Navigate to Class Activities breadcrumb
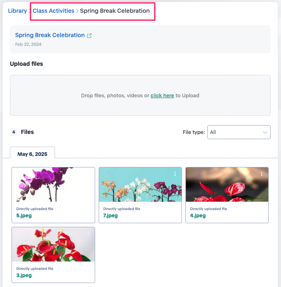The height and width of the screenshot is (287, 281). click(53, 11)
